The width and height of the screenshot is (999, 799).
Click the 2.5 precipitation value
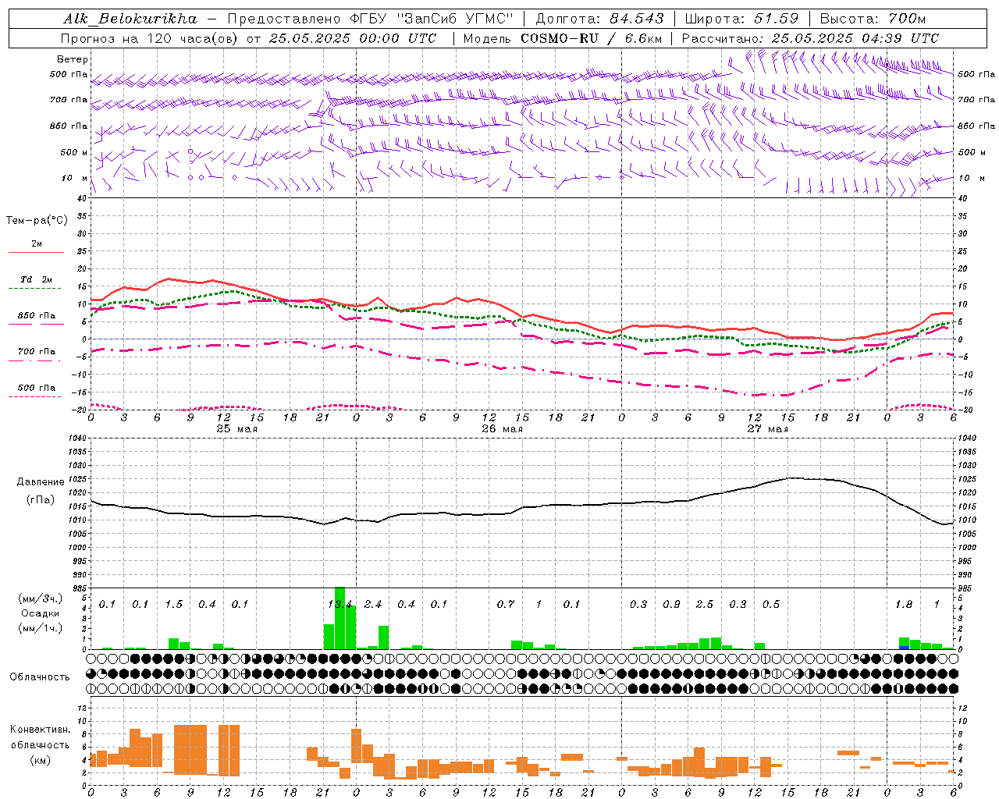(705, 605)
